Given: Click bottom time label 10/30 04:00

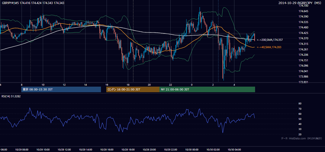Looking at the screenshot, I should [234, 150].
